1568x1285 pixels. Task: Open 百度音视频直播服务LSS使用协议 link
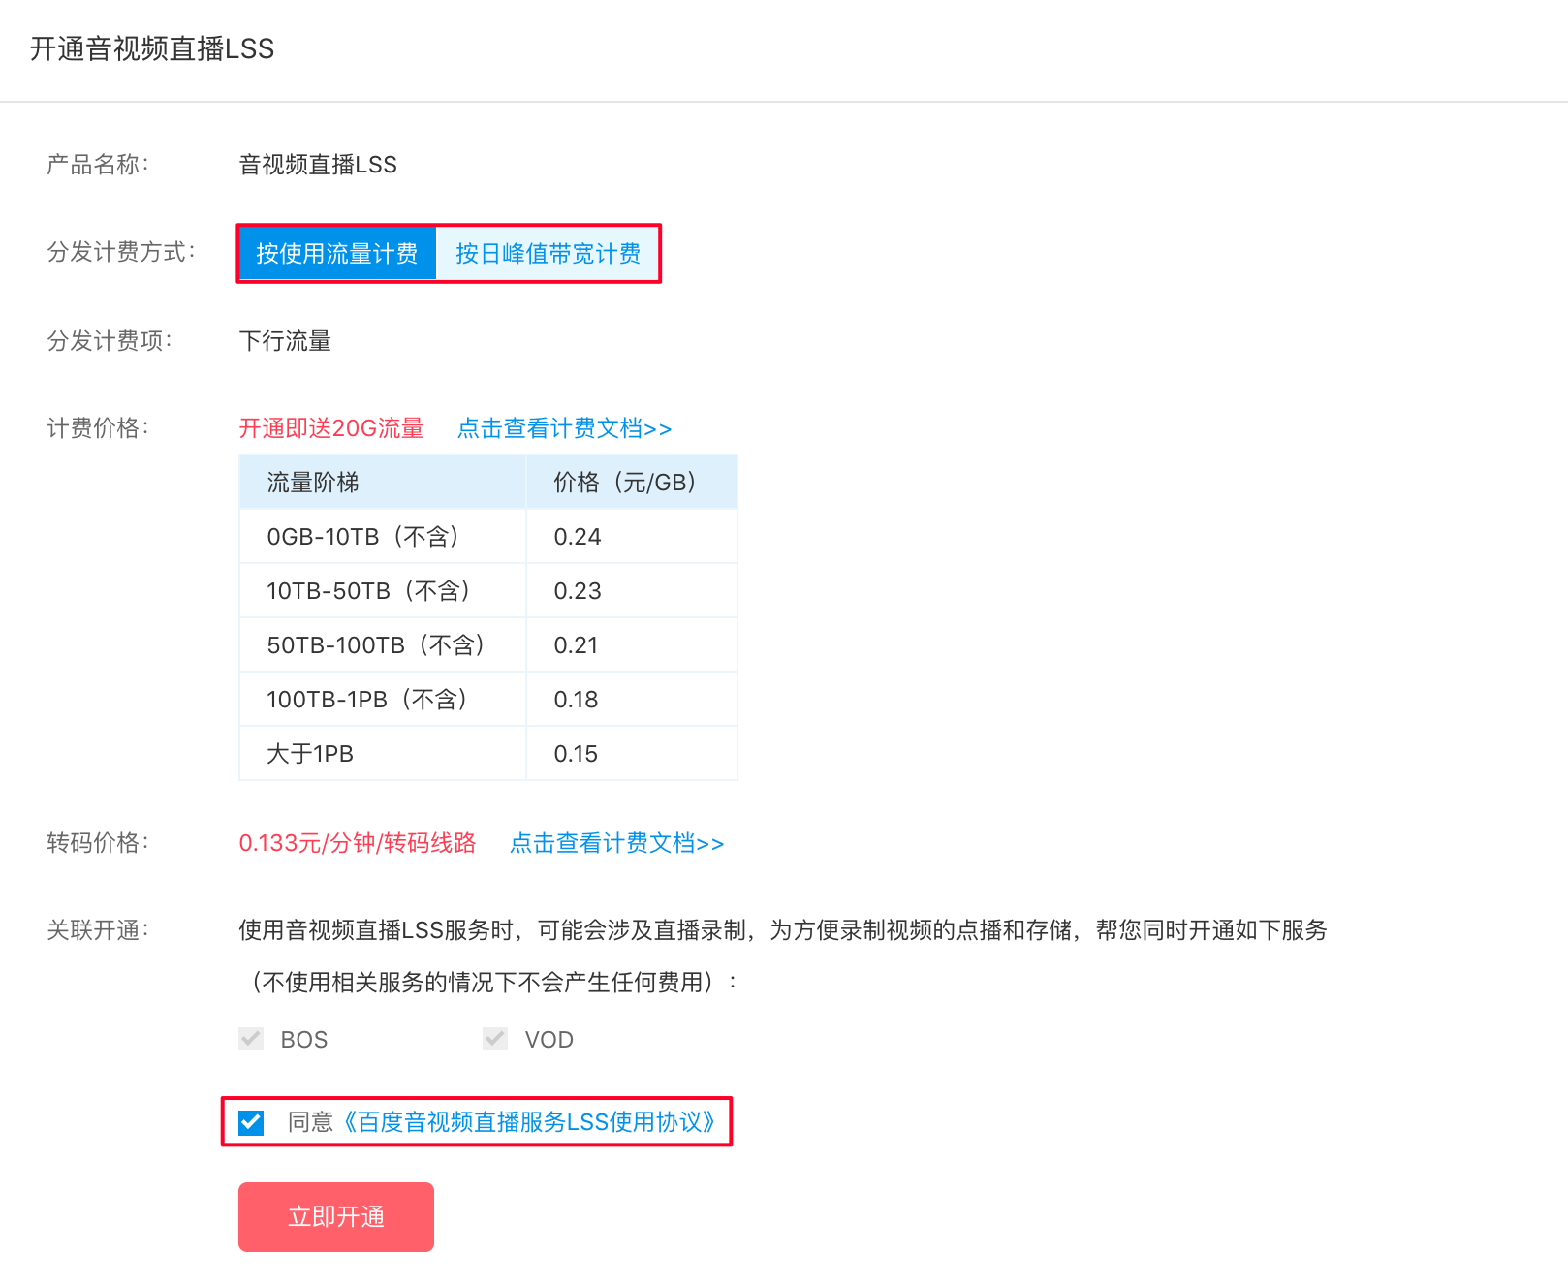coord(529,1122)
